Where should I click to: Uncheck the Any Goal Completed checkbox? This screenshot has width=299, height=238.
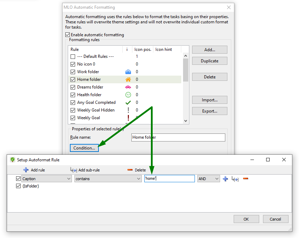[73, 102]
